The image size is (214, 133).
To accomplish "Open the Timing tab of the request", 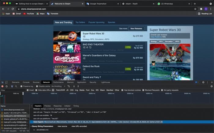I will click(x=76, y=106).
